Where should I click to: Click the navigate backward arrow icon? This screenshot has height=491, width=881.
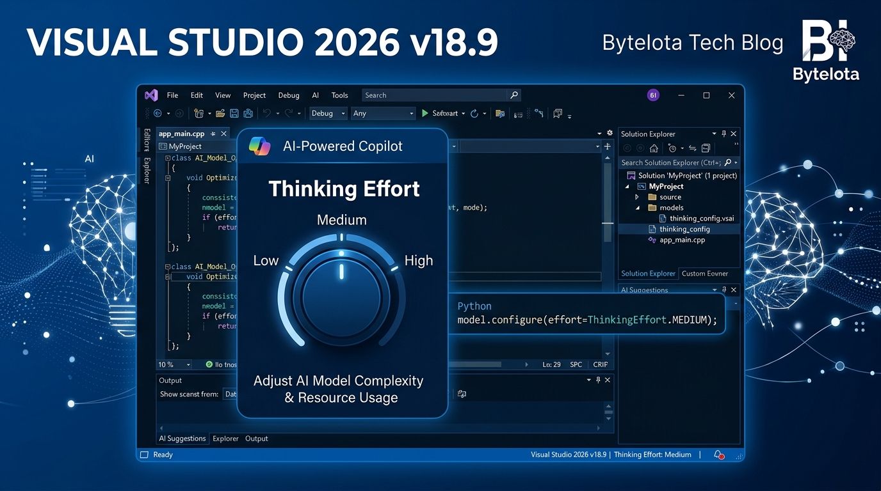(x=158, y=113)
